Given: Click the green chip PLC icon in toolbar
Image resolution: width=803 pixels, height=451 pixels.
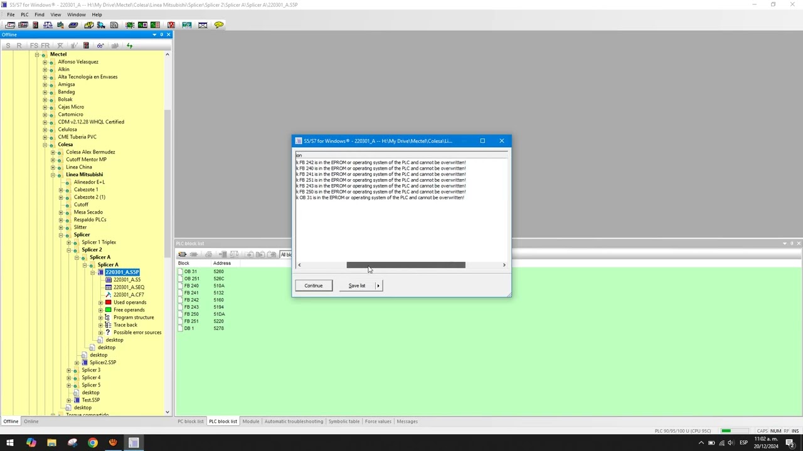Looking at the screenshot, I should [x=130, y=25].
